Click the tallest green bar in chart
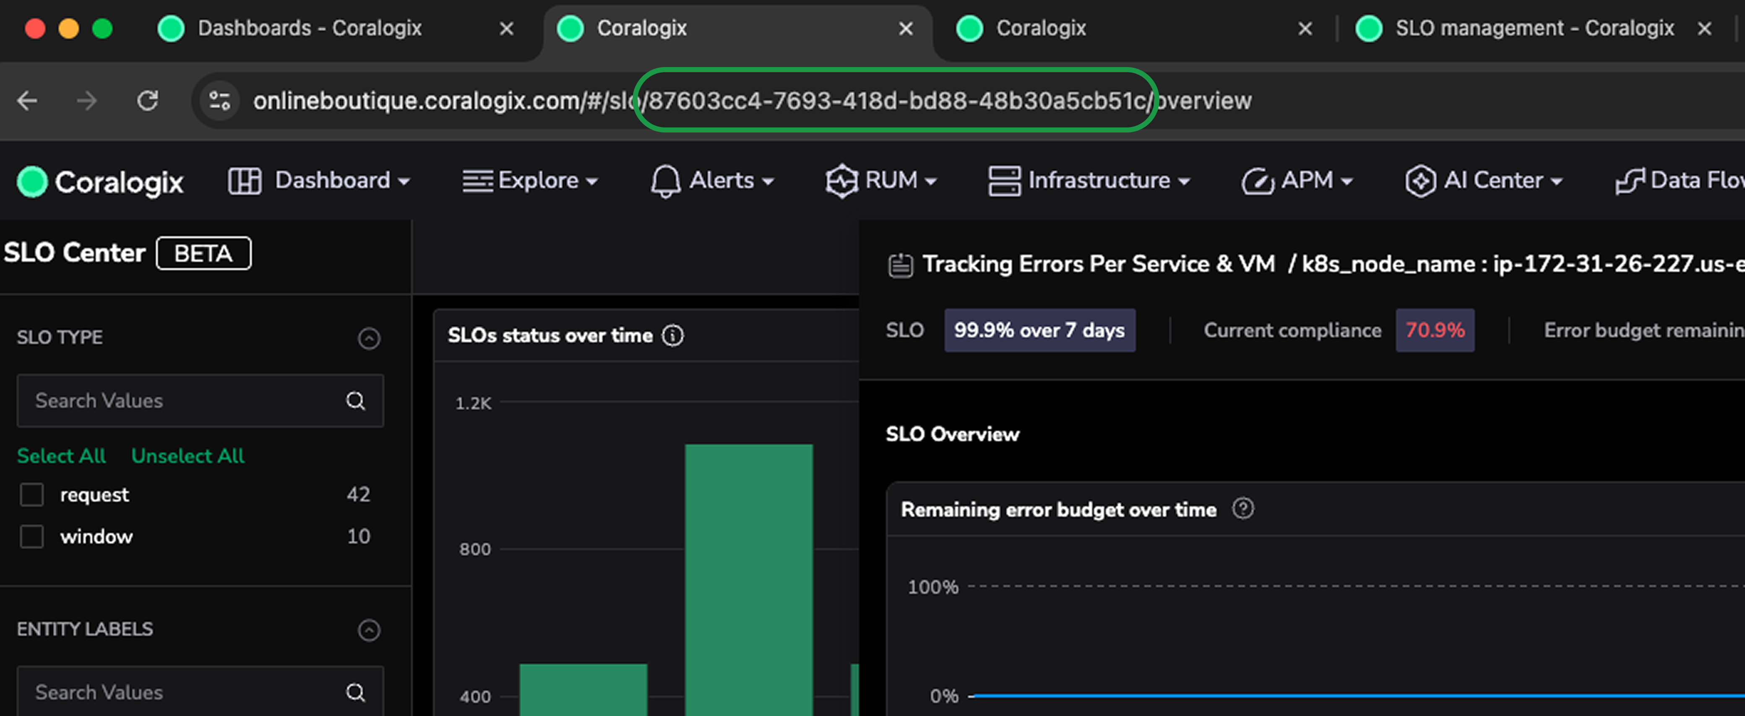The height and width of the screenshot is (716, 1745). 748,579
